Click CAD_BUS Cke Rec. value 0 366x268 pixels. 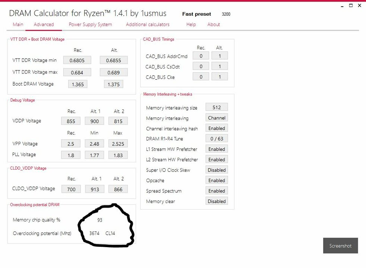coord(201,77)
